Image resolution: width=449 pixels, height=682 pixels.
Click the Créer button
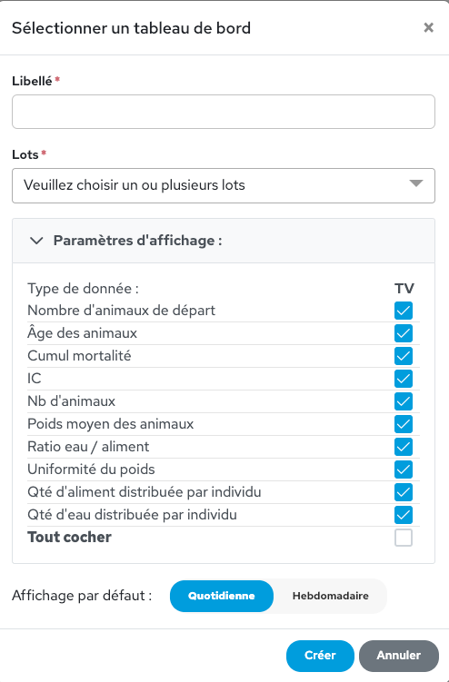(320, 656)
